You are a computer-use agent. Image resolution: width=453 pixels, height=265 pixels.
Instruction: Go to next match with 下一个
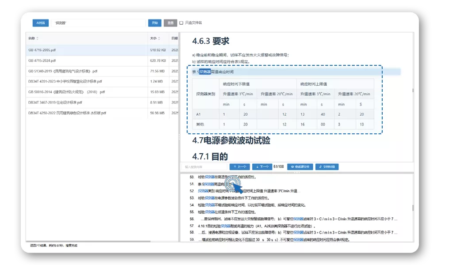(x=262, y=167)
